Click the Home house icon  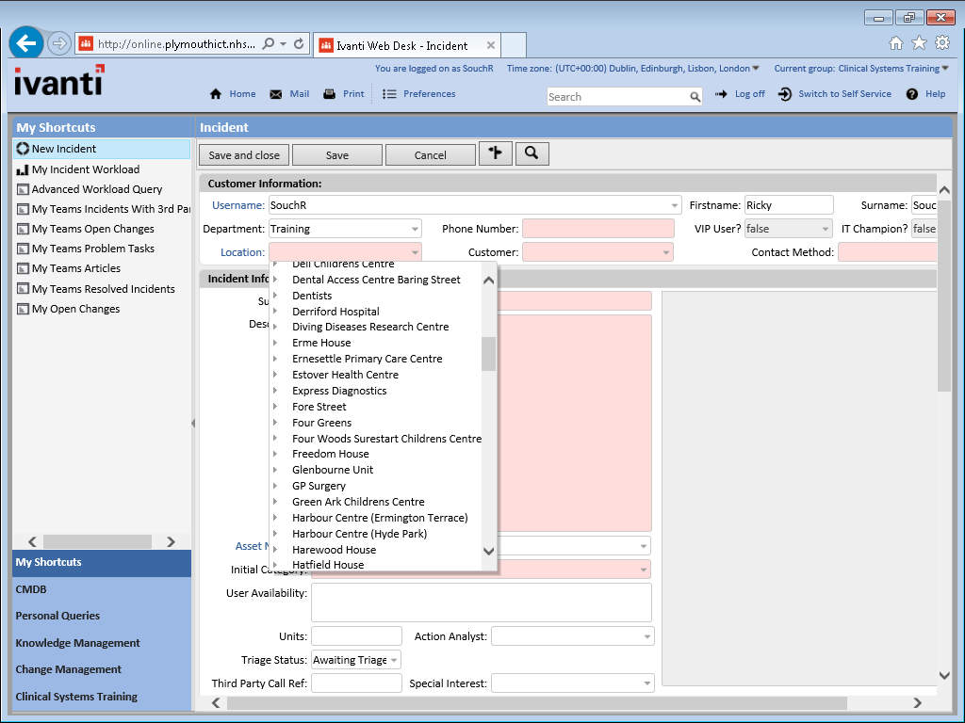(216, 94)
